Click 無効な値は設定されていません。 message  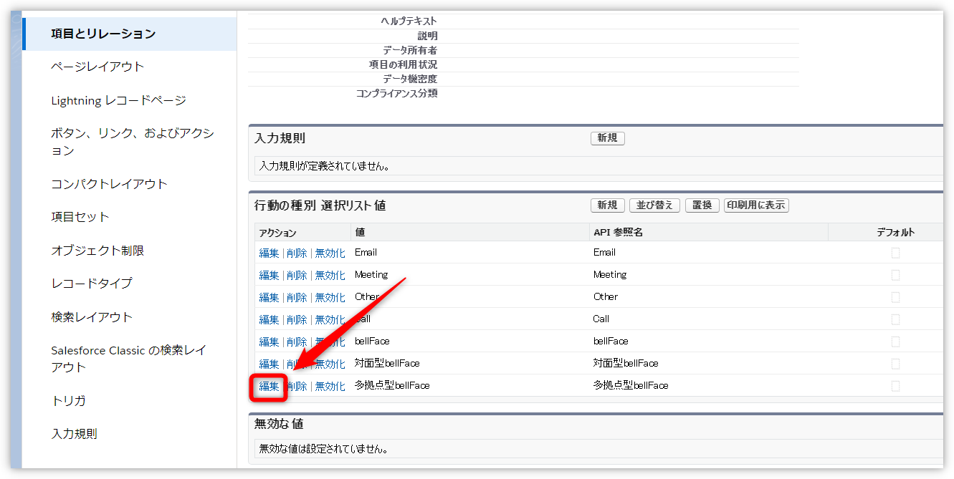coord(324,450)
